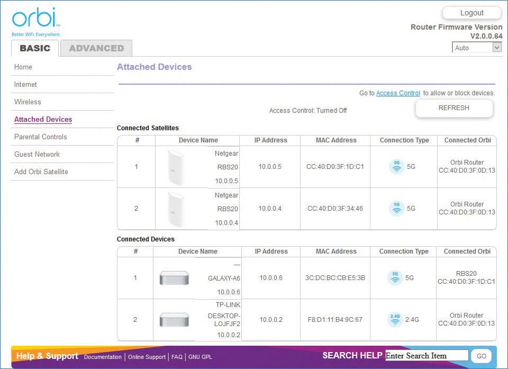508x369 pixels.
Task: Click the satellite image for RBS20 10.0.0.4
Action: tap(176, 209)
